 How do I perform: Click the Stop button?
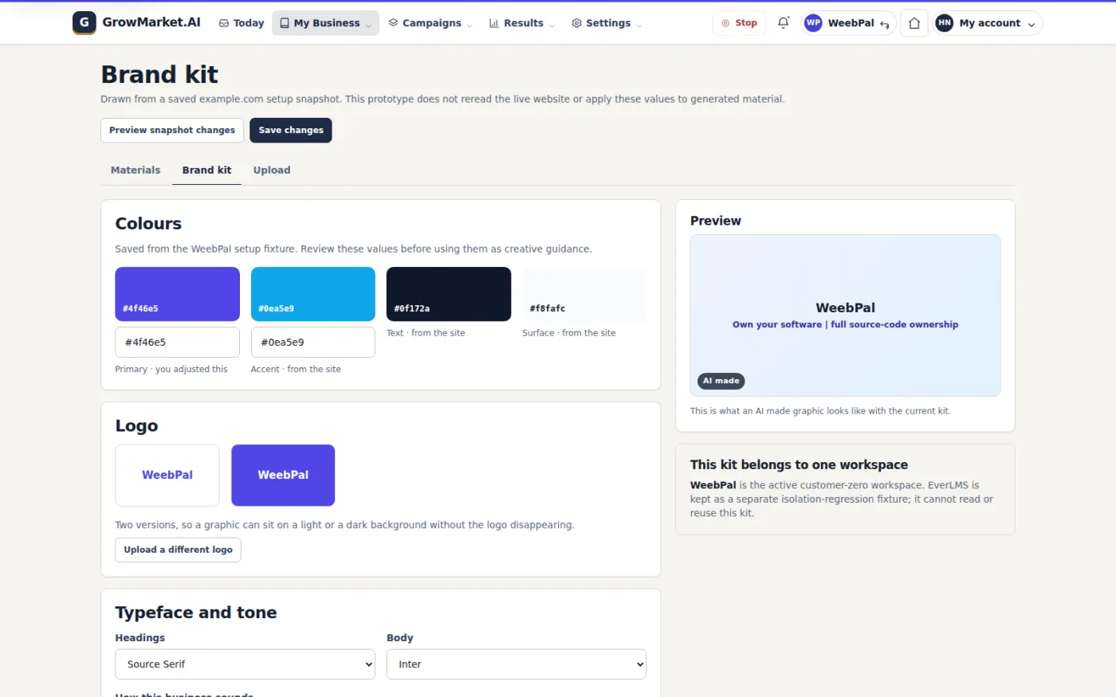coord(739,23)
